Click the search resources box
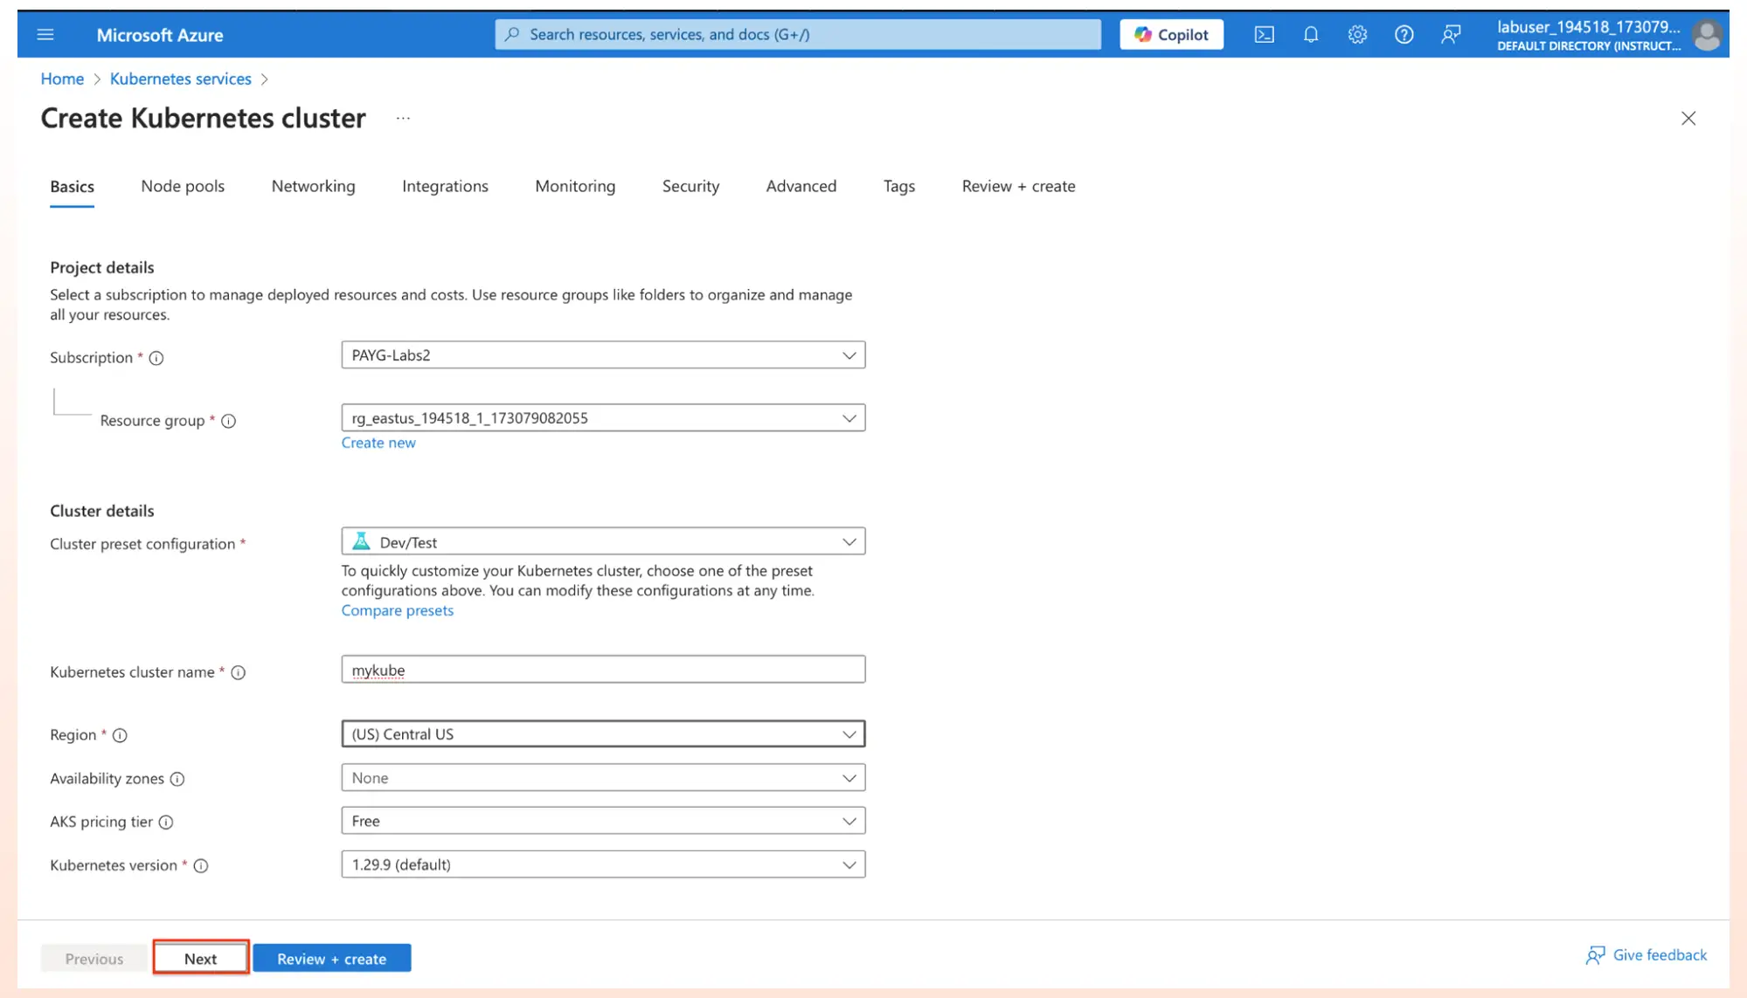Screen dimensions: 1747x998 click(797, 35)
